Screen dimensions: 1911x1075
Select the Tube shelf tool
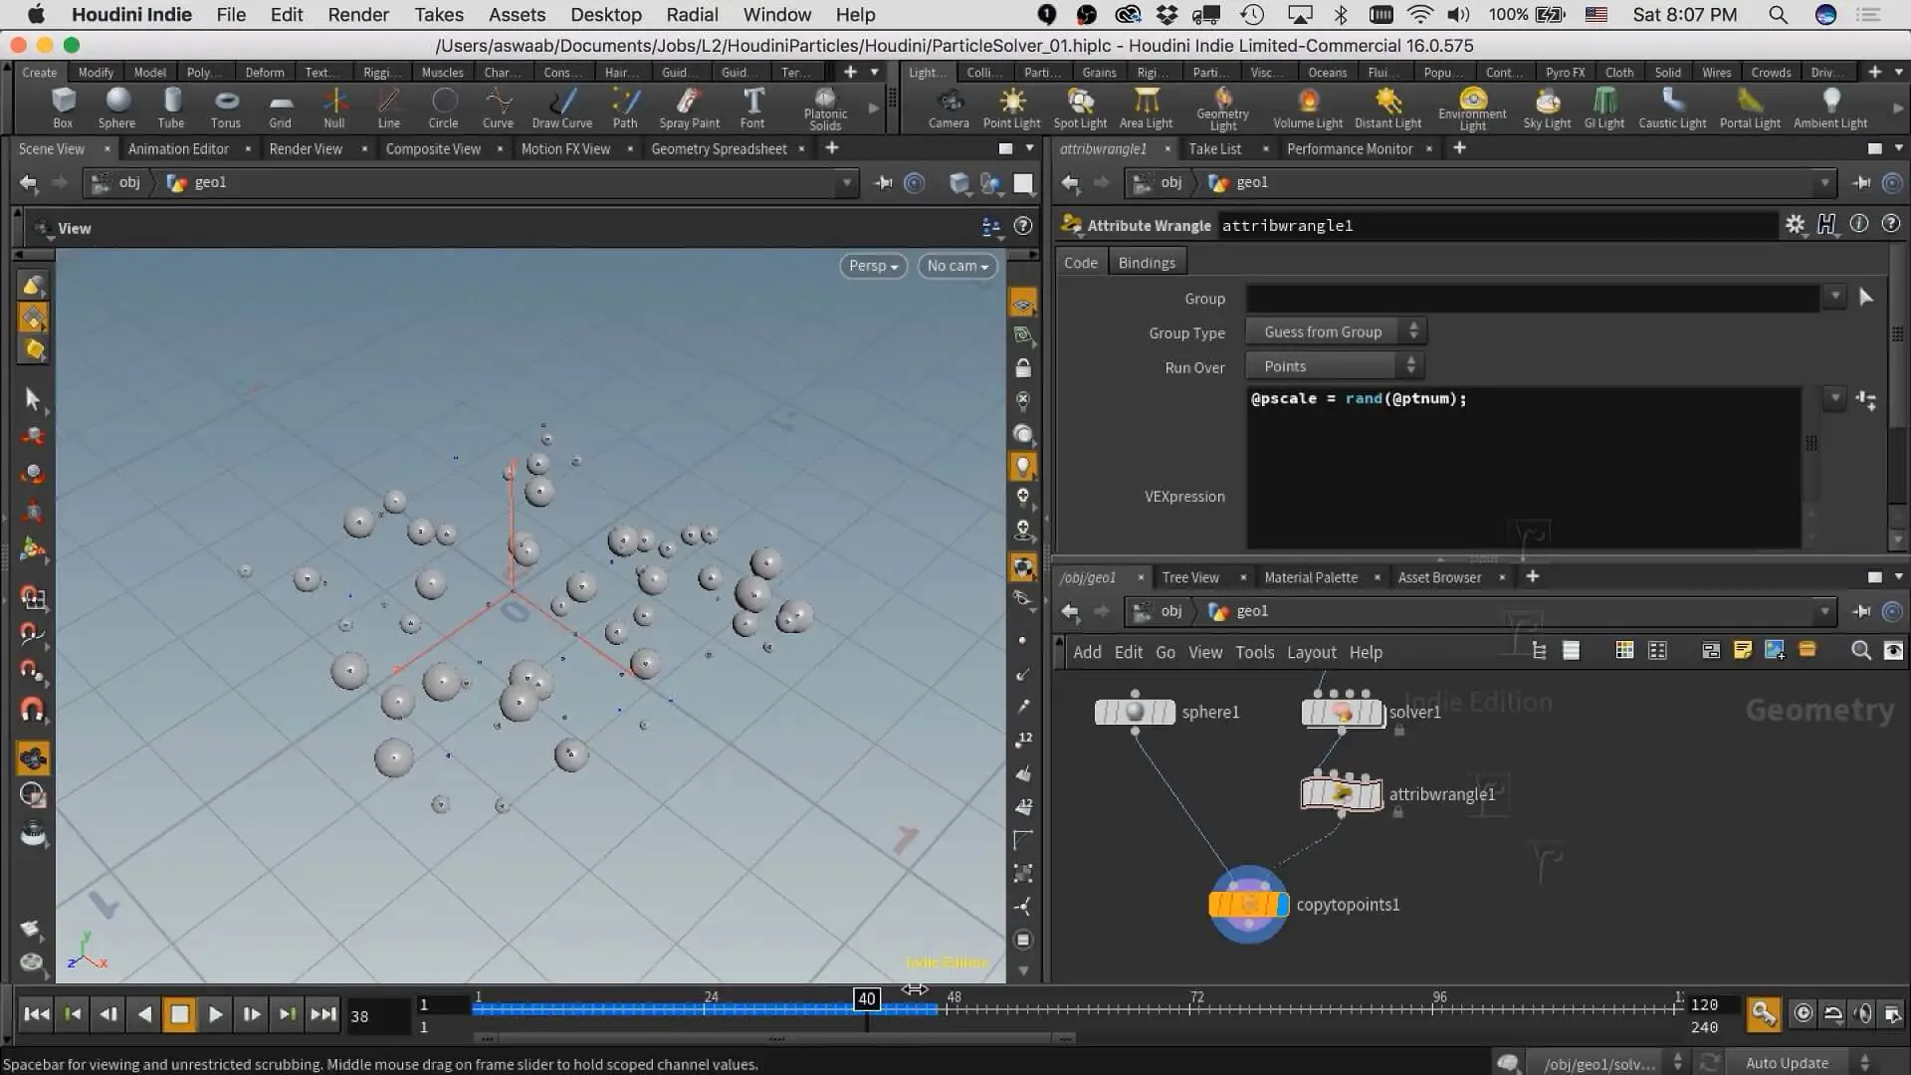[x=171, y=107]
